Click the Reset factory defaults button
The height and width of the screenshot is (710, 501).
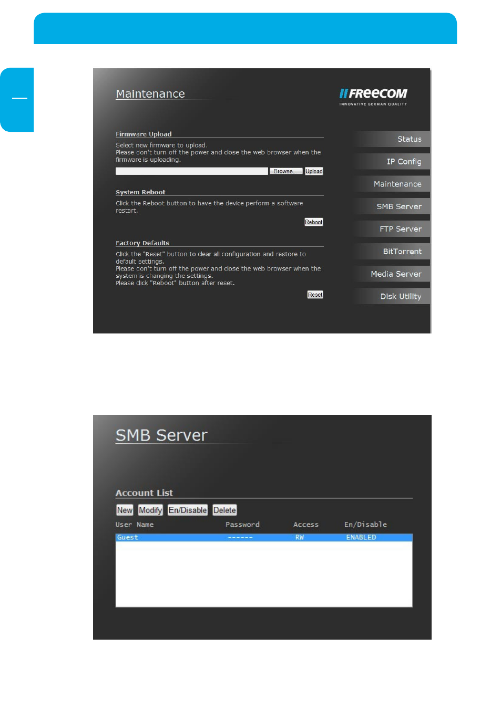[315, 295]
